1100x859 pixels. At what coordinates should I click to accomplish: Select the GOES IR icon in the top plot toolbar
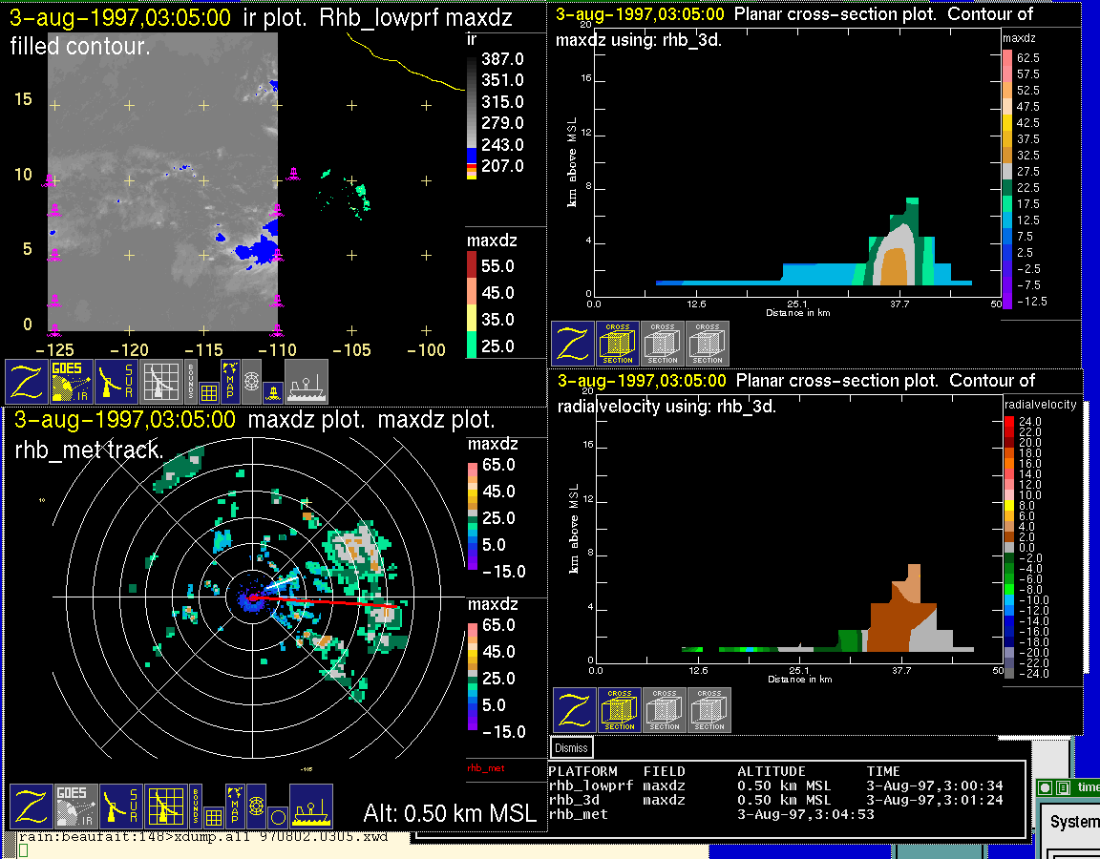70,382
